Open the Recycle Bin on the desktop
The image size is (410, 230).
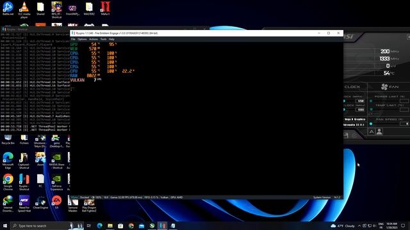point(8,140)
